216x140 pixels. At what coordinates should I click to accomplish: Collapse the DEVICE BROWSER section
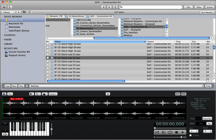coord(3,16)
